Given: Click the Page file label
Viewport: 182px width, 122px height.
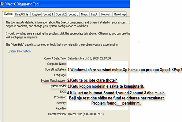Looking at the screenshot, I should pos(61,108).
